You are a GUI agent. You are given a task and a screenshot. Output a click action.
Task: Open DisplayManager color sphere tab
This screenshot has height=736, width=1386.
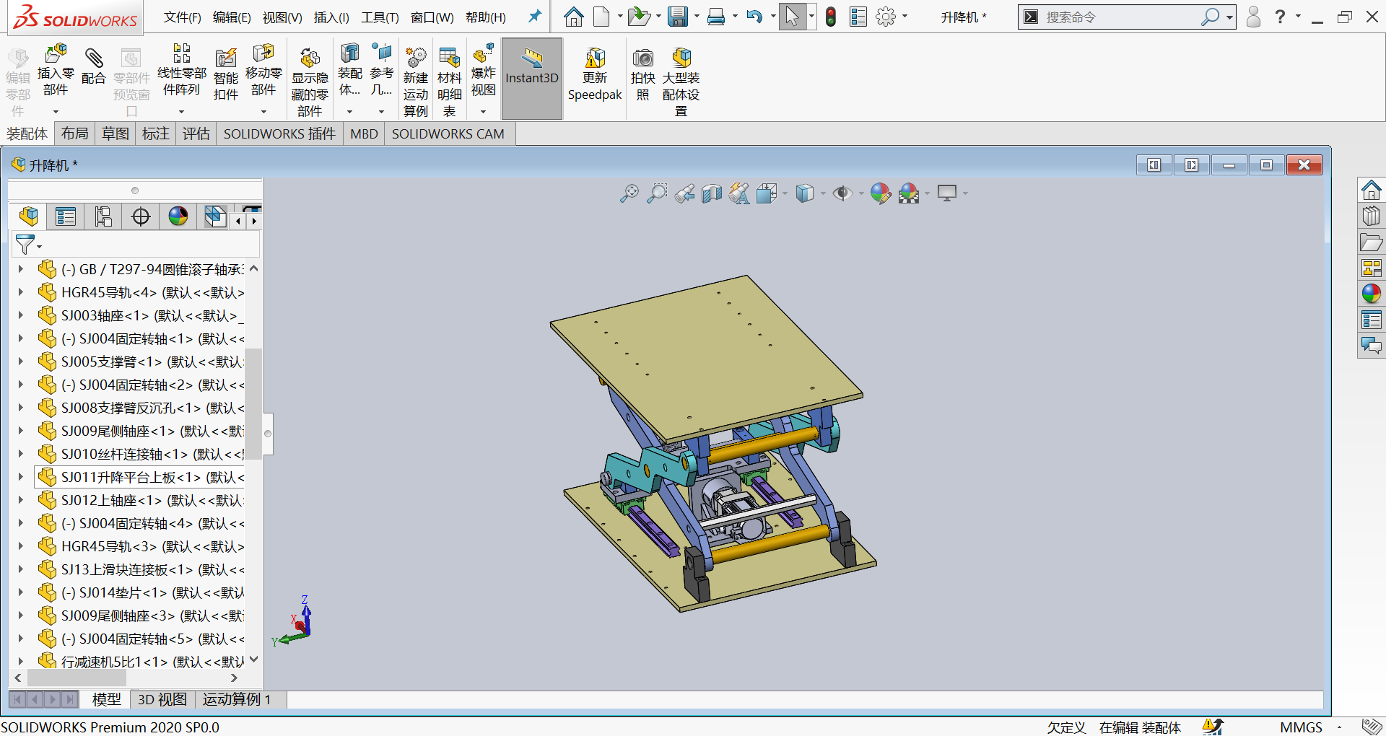(x=178, y=216)
